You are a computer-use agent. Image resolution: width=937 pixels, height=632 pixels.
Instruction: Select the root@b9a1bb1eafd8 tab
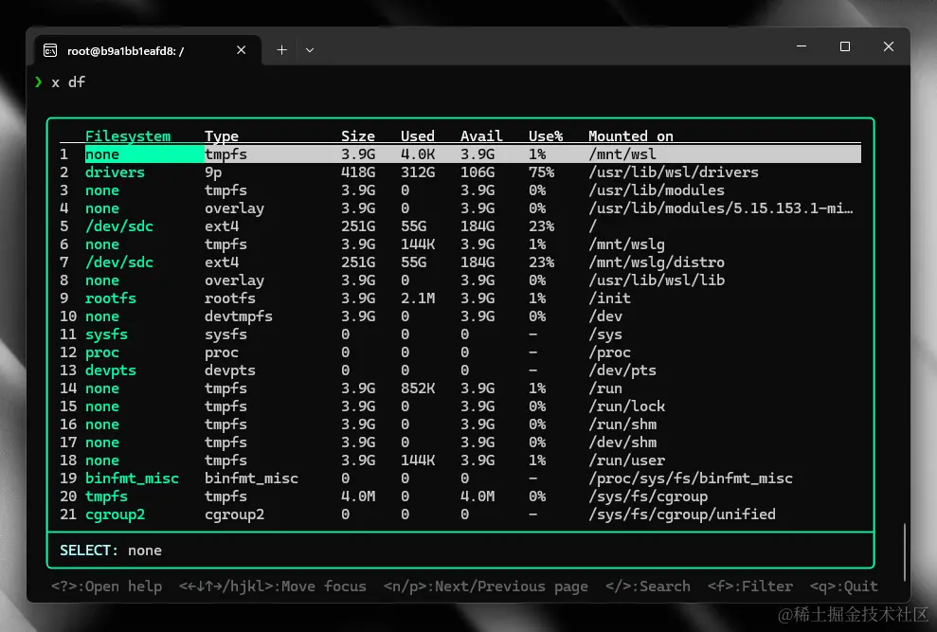148,50
